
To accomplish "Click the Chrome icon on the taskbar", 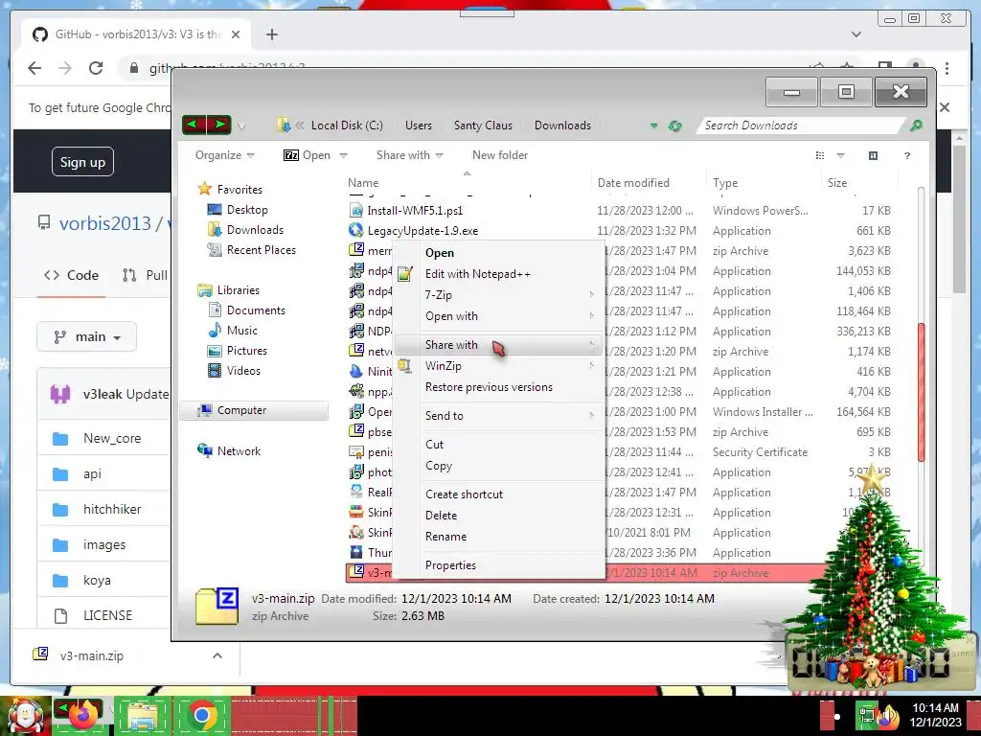I will point(201,715).
